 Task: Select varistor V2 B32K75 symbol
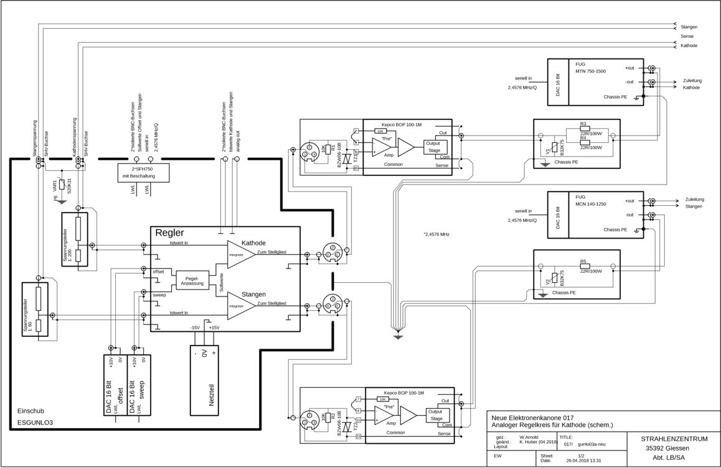[x=555, y=278]
